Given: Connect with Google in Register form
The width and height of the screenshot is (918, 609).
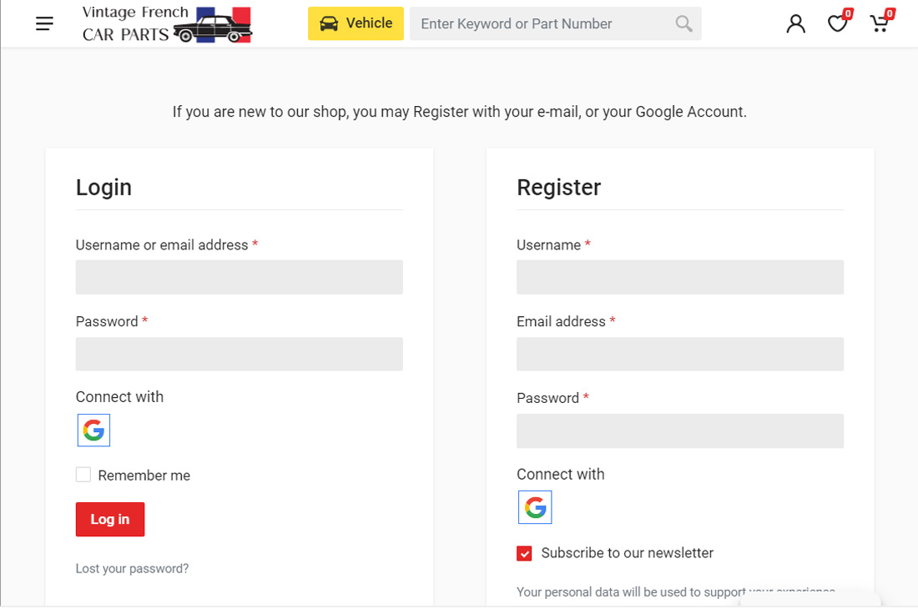Looking at the screenshot, I should (x=535, y=507).
